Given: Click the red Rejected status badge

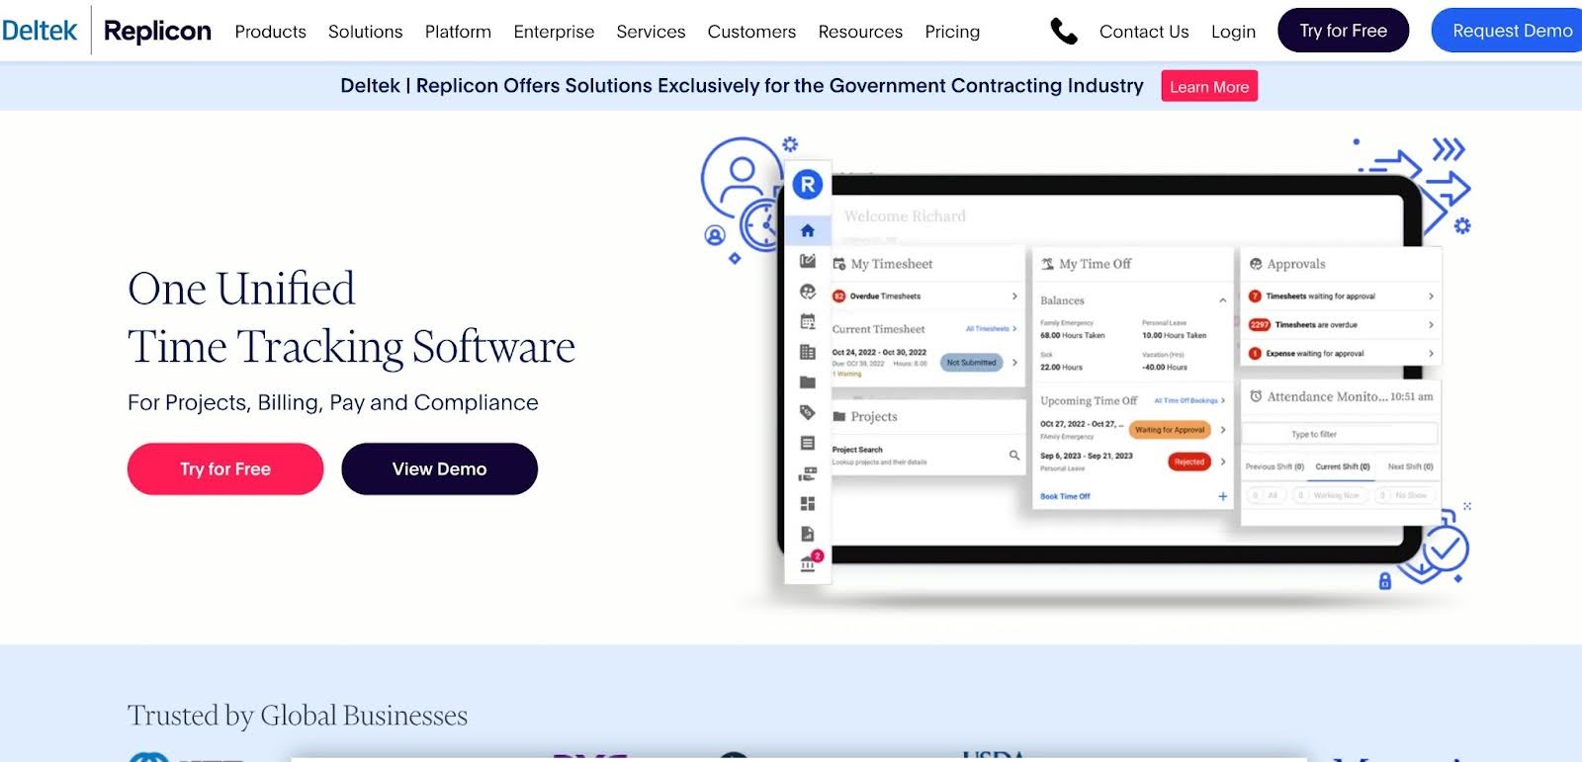Looking at the screenshot, I should (1189, 462).
